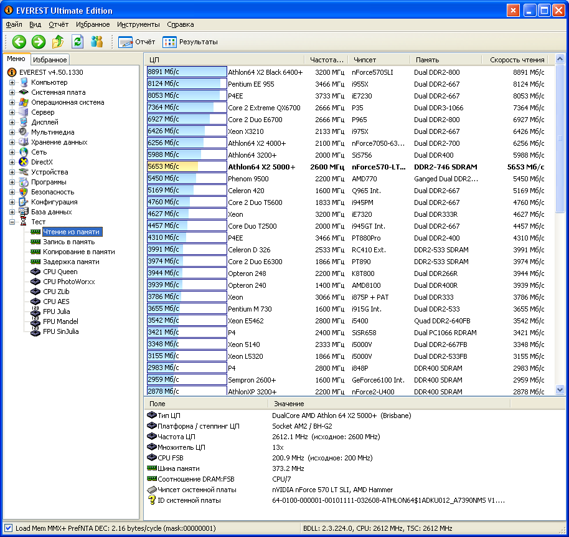Click the Программы tree icon
Viewport: 569px width, 537px height.
coord(24,182)
